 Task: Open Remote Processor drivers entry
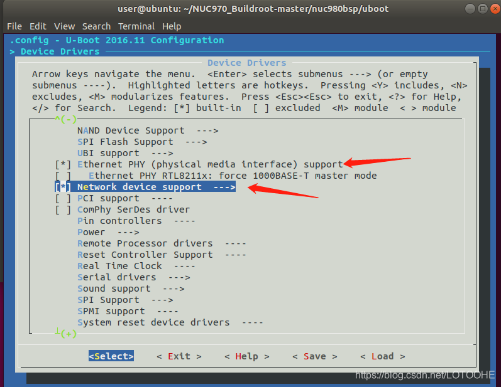162,243
